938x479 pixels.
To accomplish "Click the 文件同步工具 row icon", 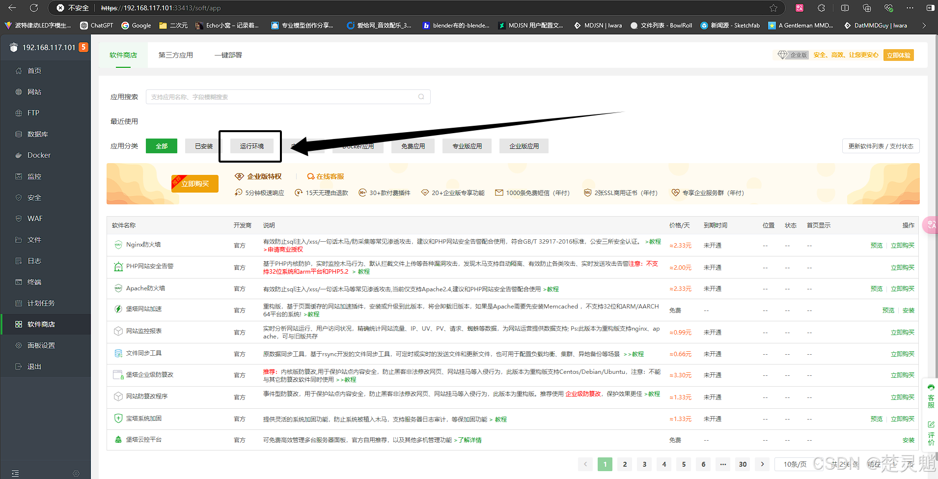I will [118, 353].
